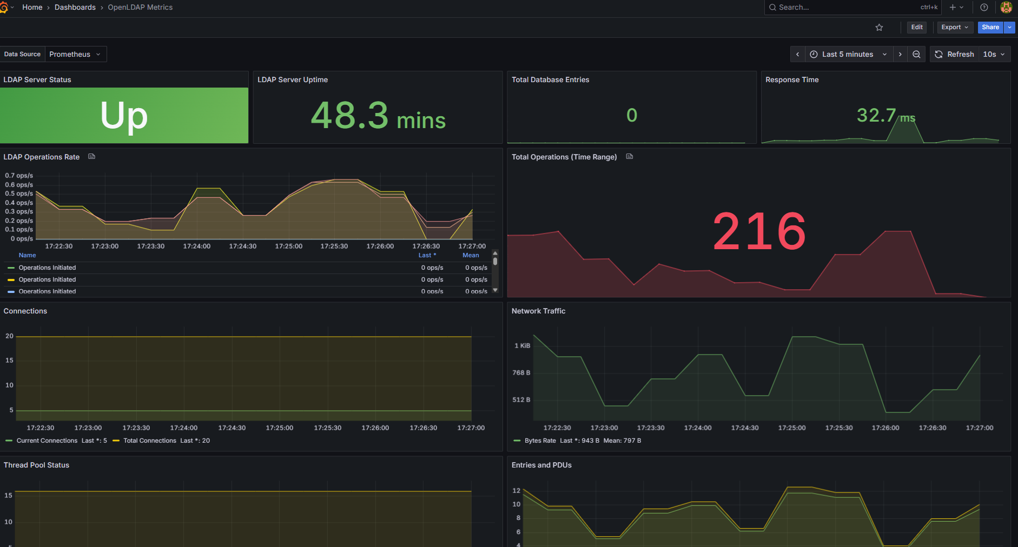This screenshot has width=1018, height=547.
Task: Click Connections panel title
Action: 25,311
